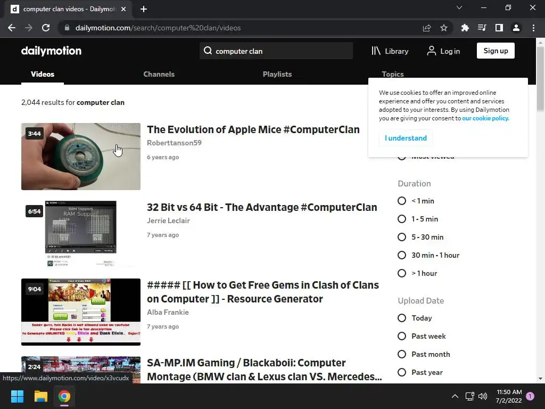This screenshot has width=545, height=409.
Task: Click the browser forward arrow
Action: click(x=29, y=28)
